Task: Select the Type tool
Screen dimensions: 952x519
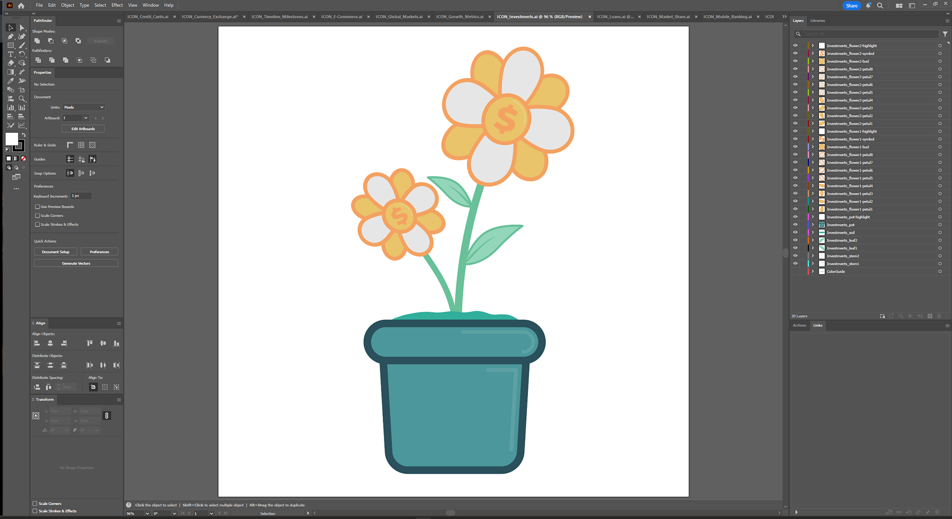Action: pos(10,55)
